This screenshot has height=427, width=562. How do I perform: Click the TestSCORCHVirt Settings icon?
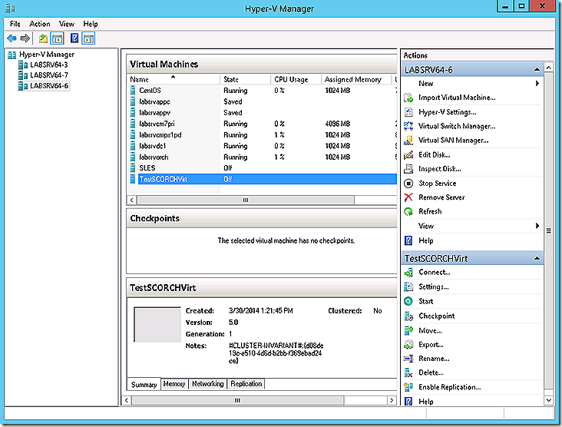tap(408, 286)
